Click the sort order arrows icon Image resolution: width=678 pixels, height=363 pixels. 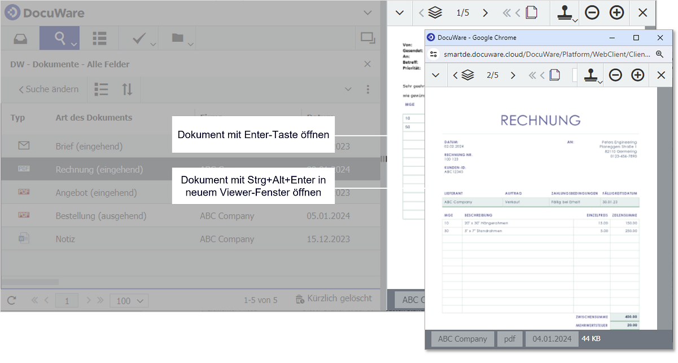pos(128,89)
